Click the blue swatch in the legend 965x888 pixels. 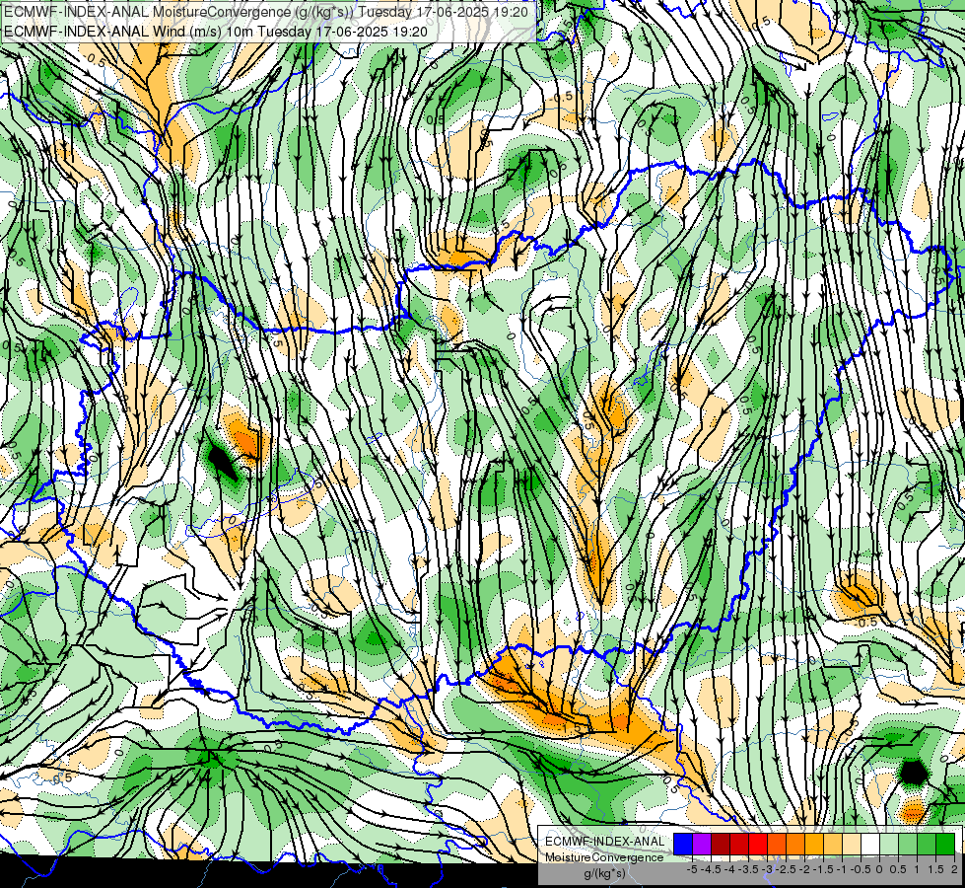tap(683, 845)
